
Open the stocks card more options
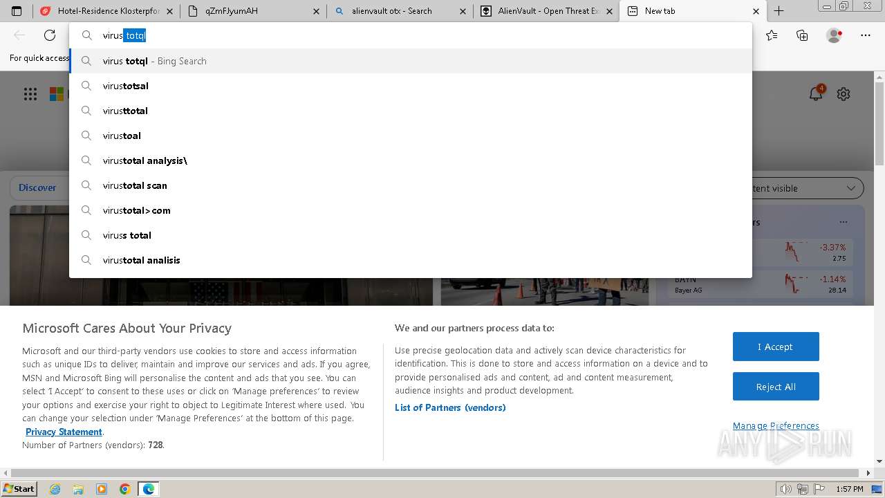click(844, 222)
